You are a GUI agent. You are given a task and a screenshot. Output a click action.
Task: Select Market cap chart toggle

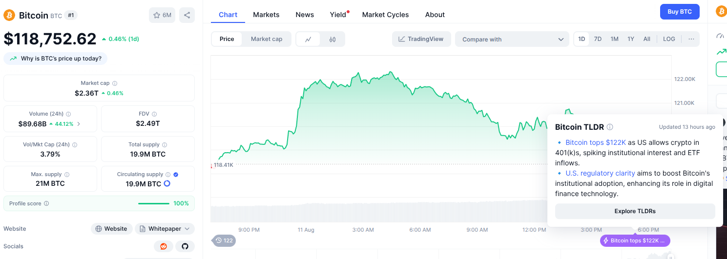tap(267, 39)
